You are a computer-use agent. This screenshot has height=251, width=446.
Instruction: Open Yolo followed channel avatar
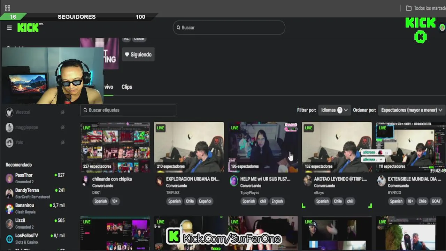9,142
